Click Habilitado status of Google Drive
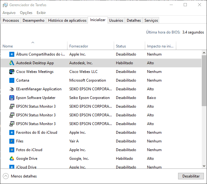Image resolution: width=207 pixels, height=184 pixels. click(x=124, y=159)
